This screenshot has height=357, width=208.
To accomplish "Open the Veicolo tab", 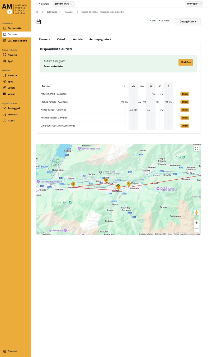I will point(61,39).
